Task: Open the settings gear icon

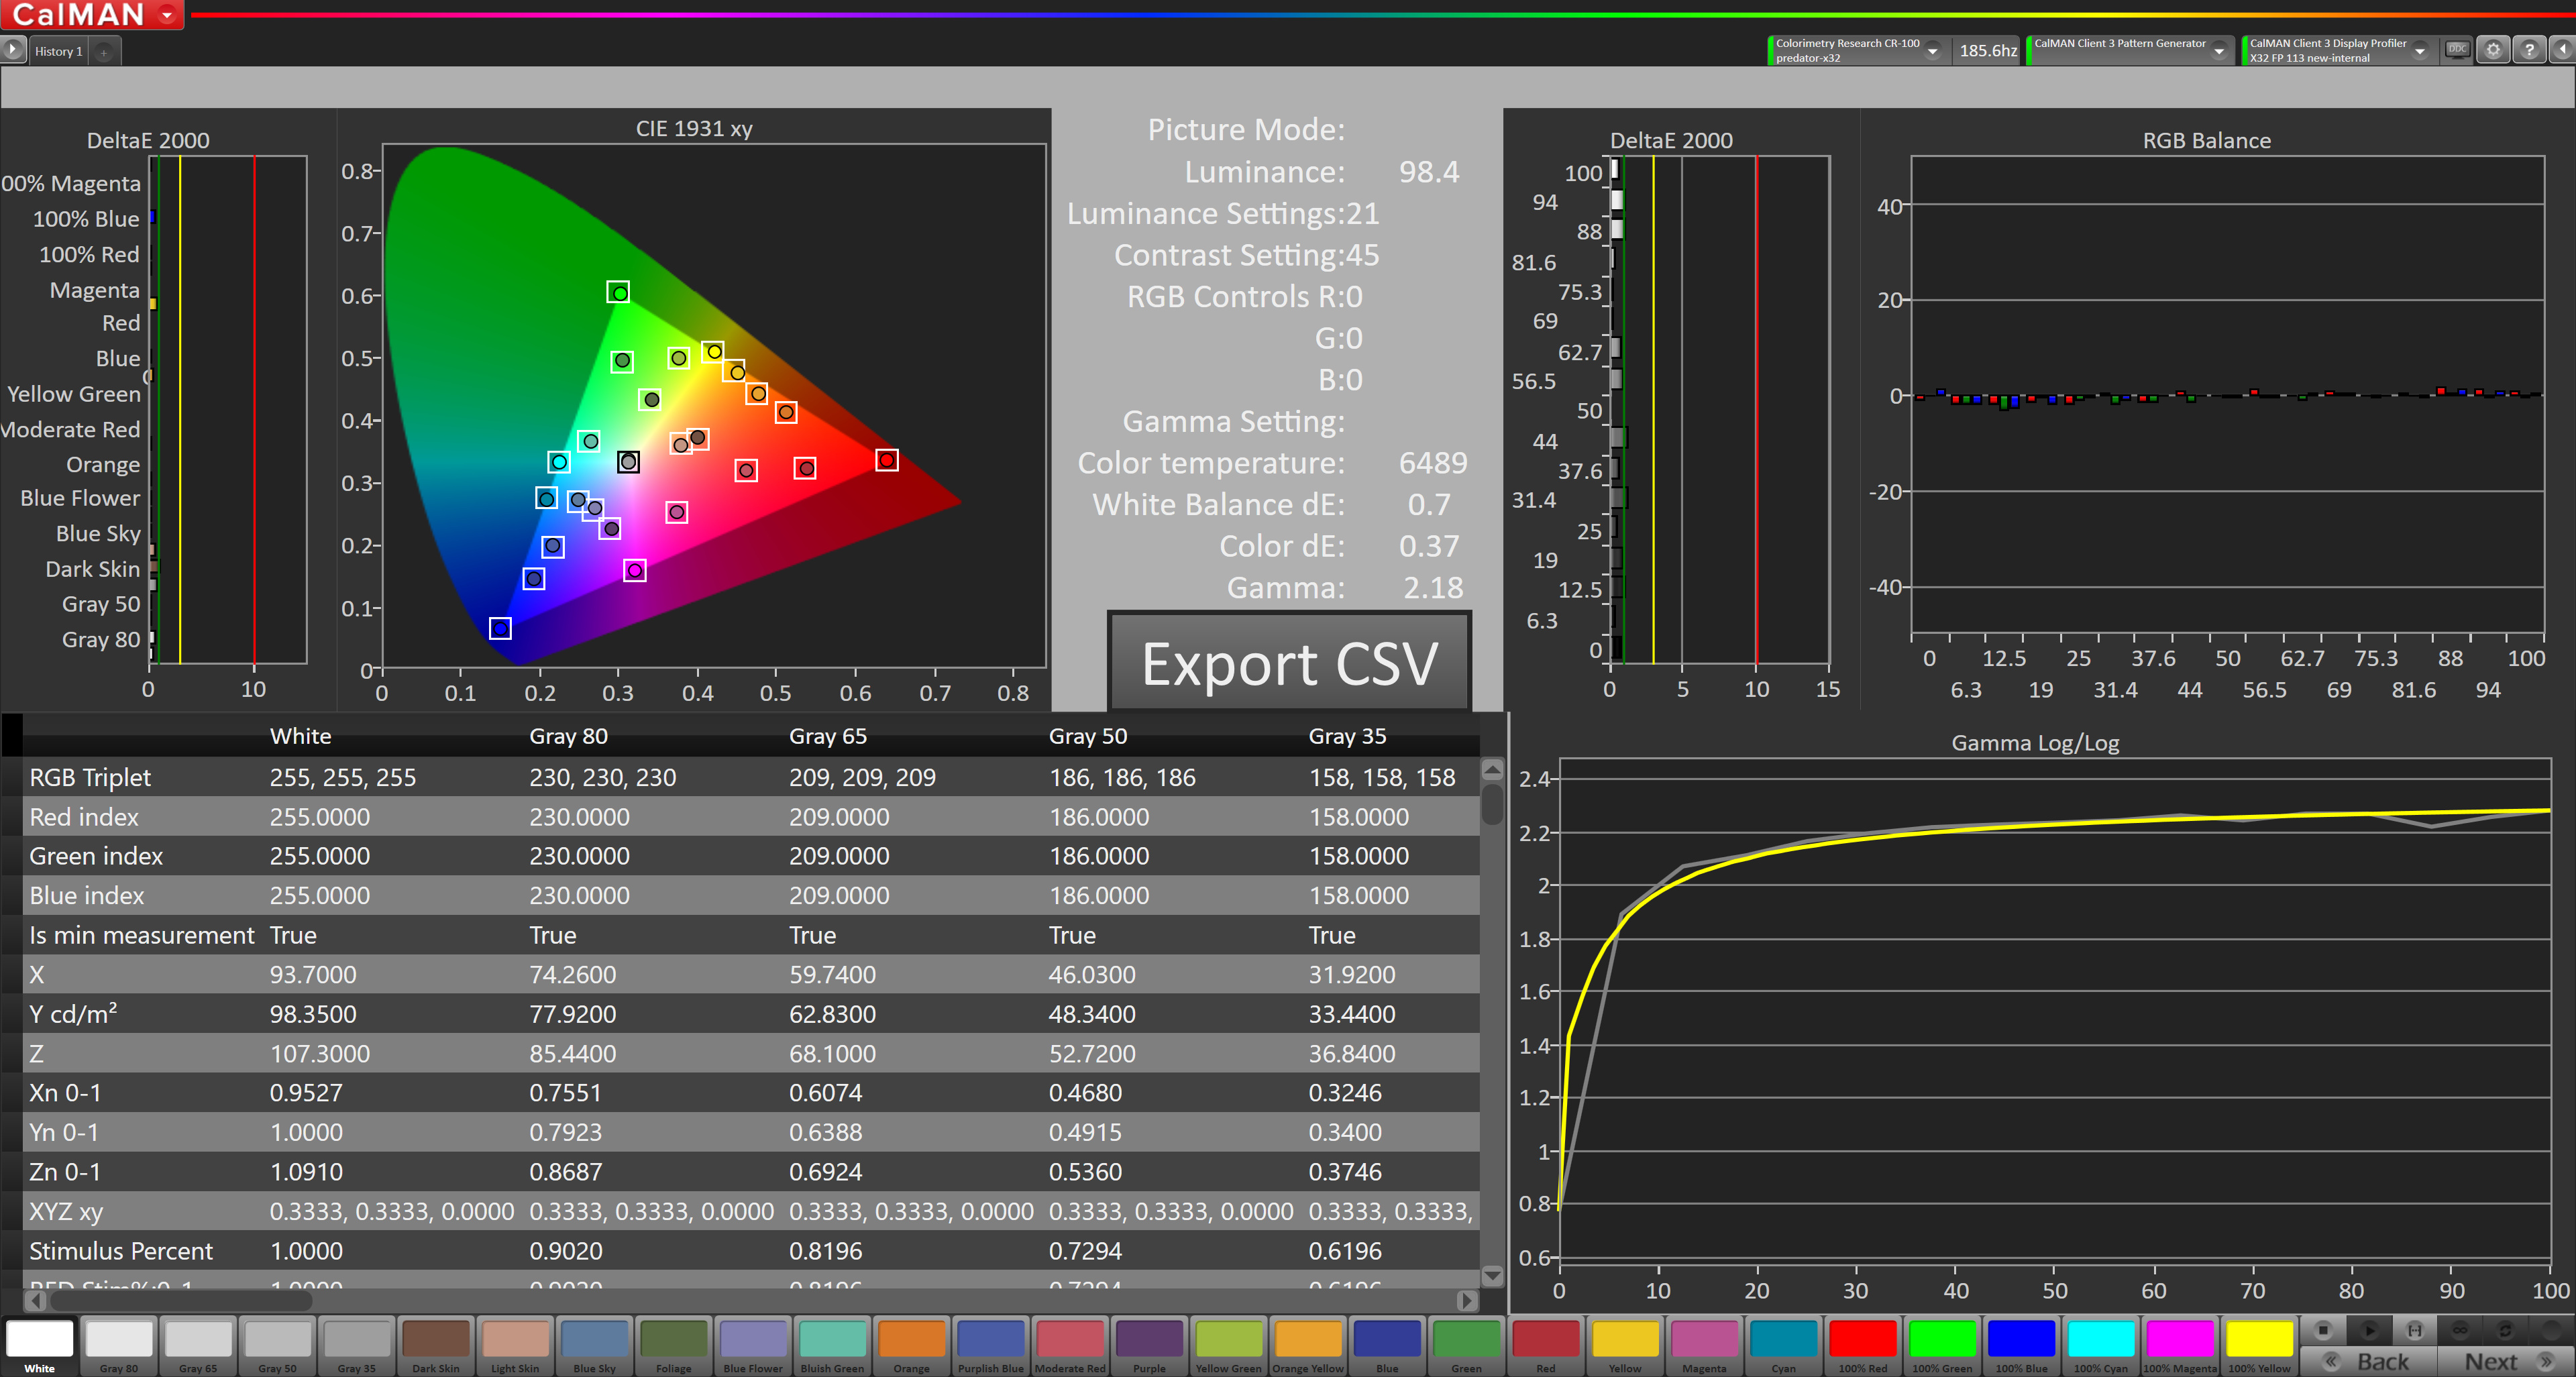Action: point(2494,49)
